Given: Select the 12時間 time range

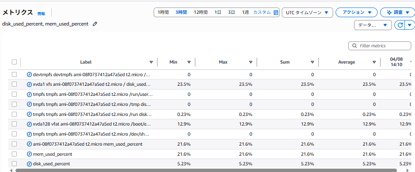Looking at the screenshot, I should coord(201,13).
